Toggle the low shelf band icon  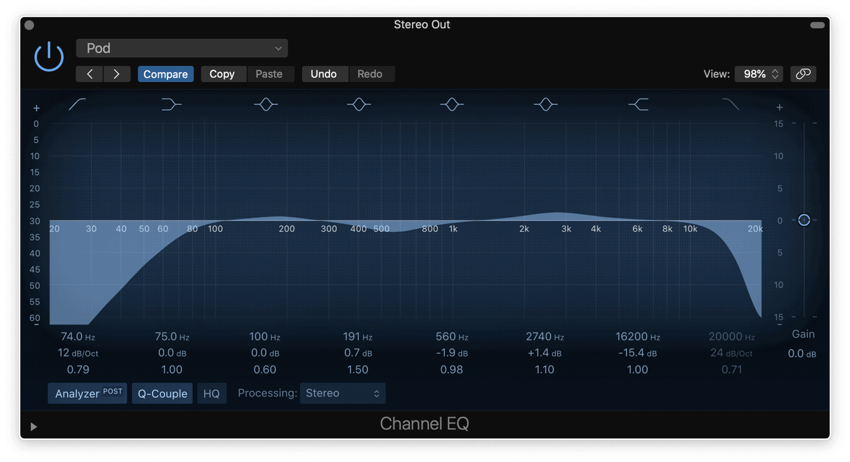click(x=171, y=104)
